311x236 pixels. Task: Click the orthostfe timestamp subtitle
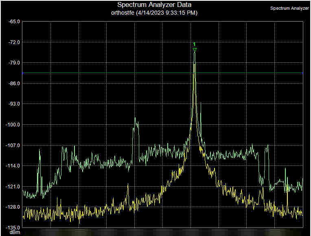[154, 13]
